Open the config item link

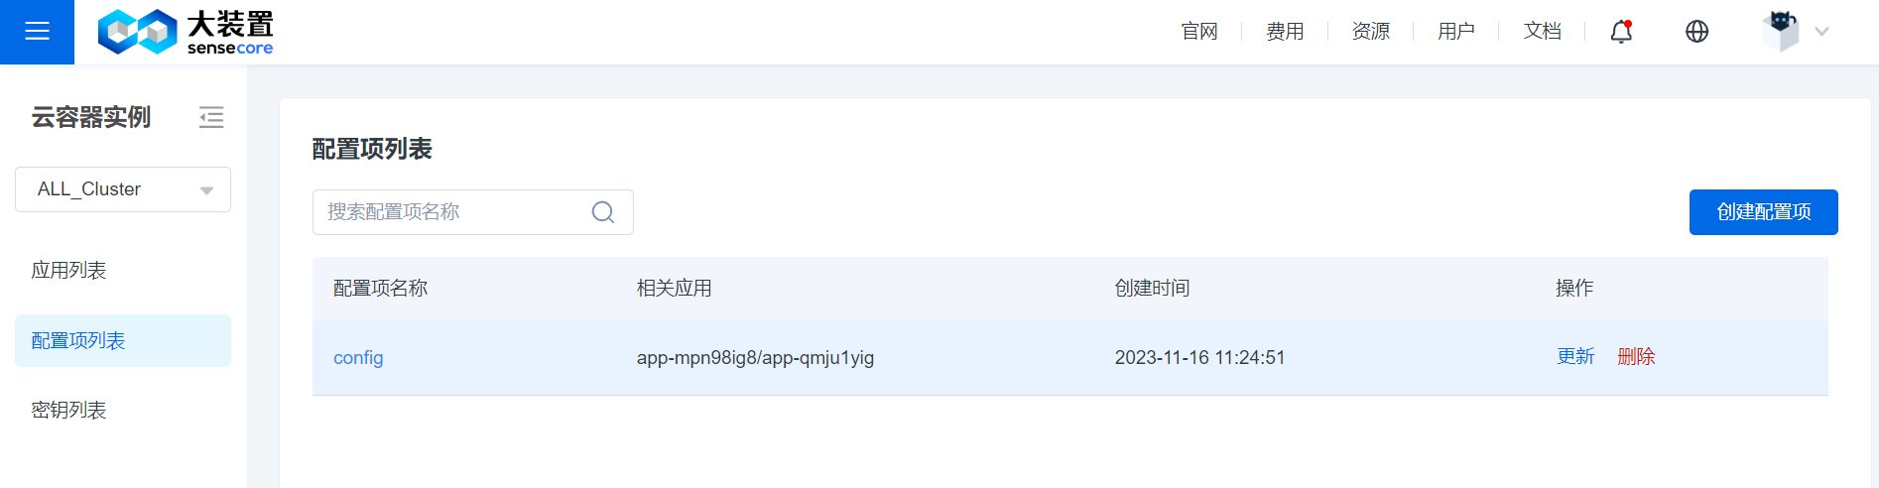pos(358,358)
